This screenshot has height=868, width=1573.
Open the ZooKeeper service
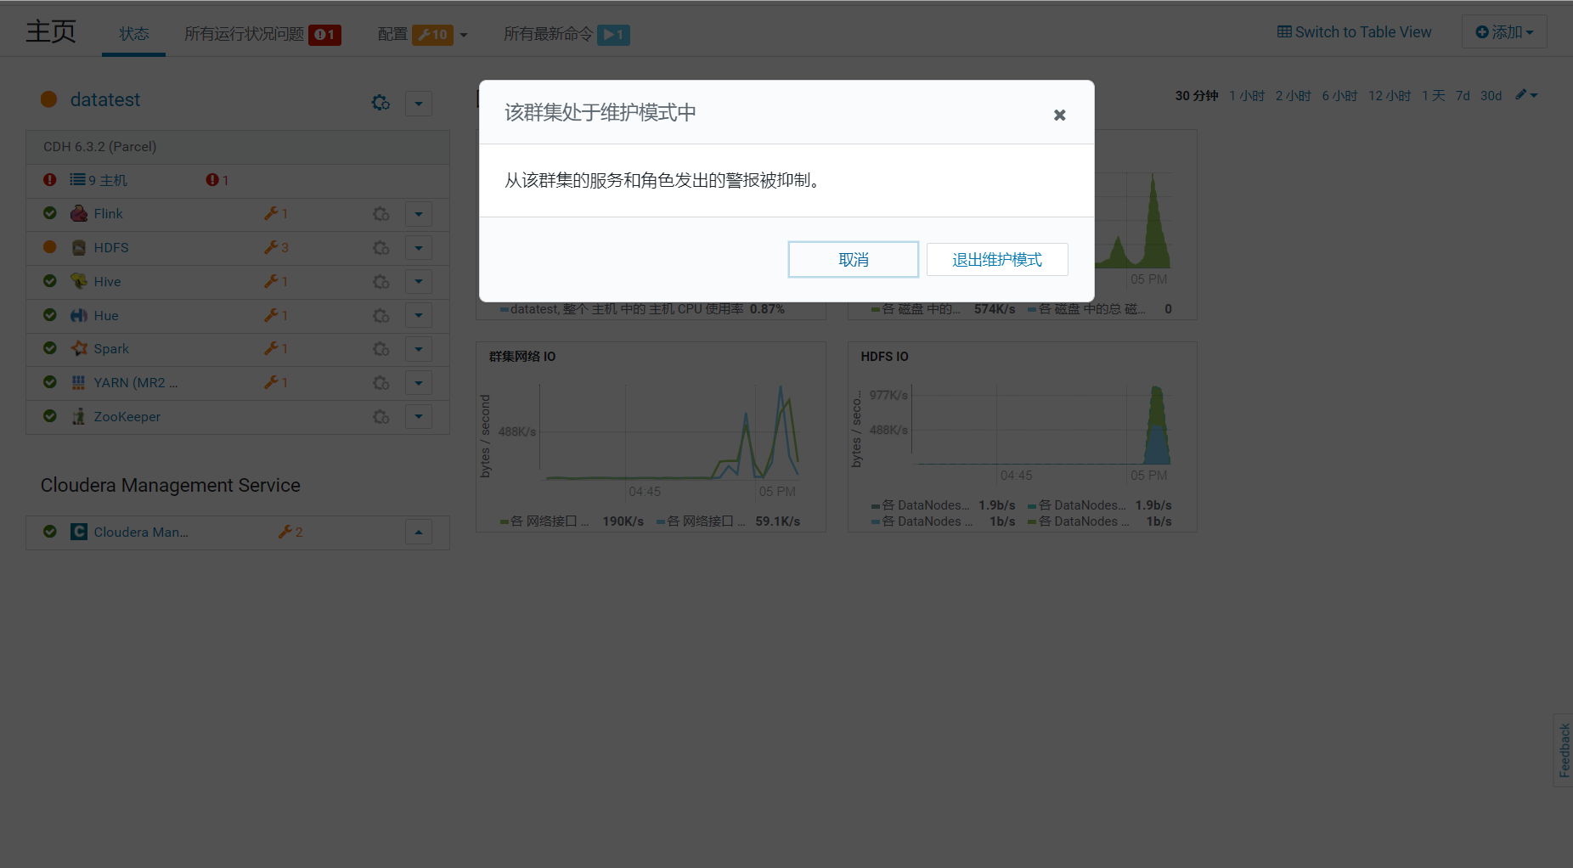click(x=127, y=417)
